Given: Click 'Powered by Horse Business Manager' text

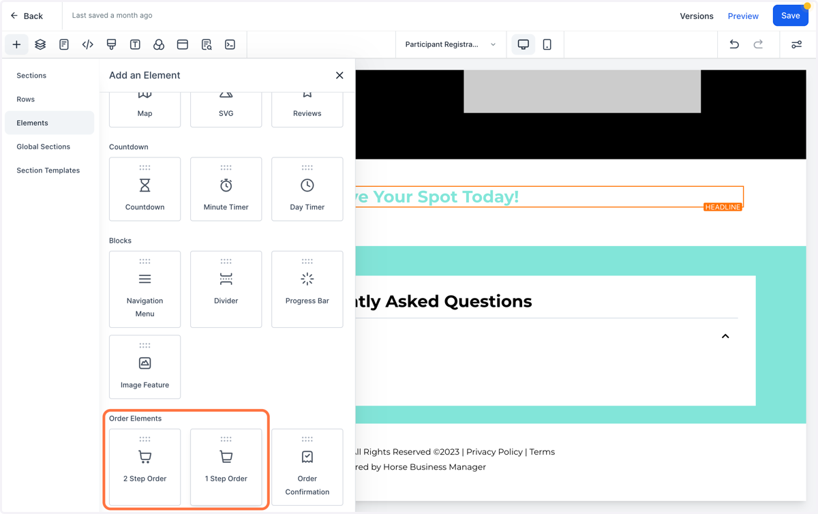Looking at the screenshot, I should [421, 467].
